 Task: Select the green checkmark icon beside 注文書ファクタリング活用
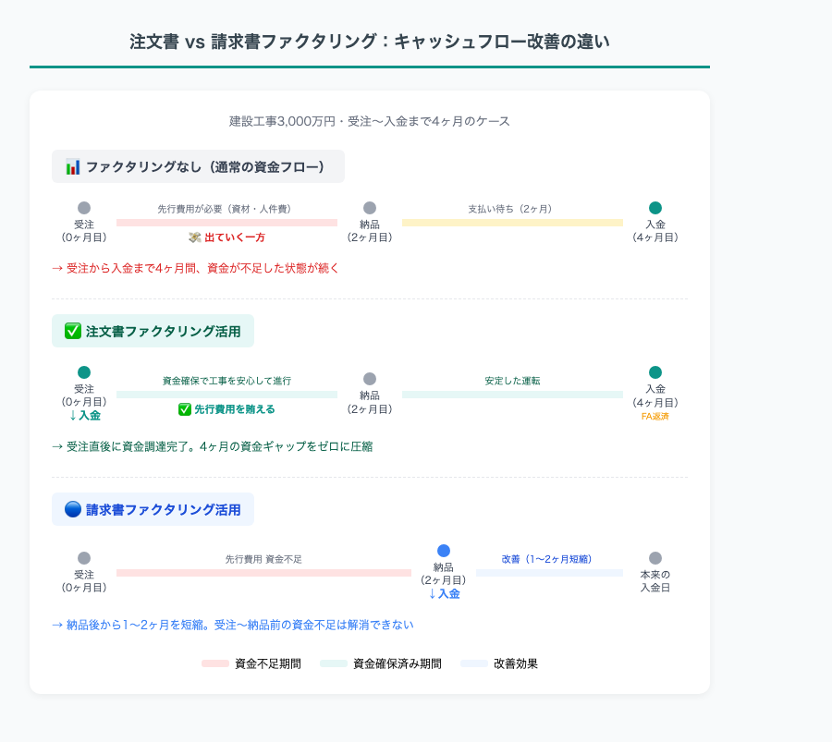[74, 330]
